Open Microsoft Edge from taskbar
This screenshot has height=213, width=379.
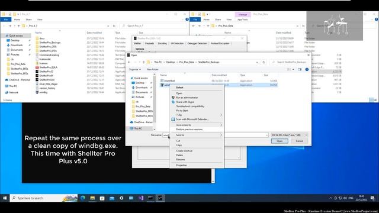(x=83, y=198)
